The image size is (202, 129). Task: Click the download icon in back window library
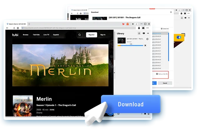(x=182, y=18)
